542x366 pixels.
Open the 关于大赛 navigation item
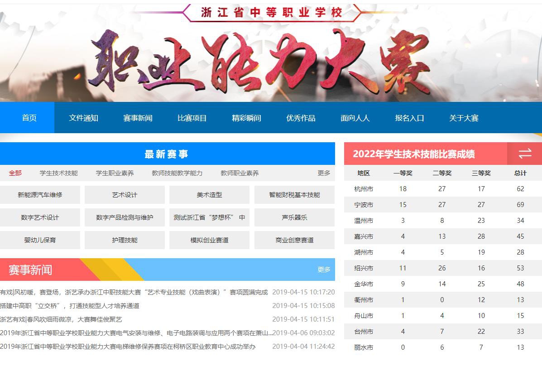pyautogui.click(x=464, y=118)
